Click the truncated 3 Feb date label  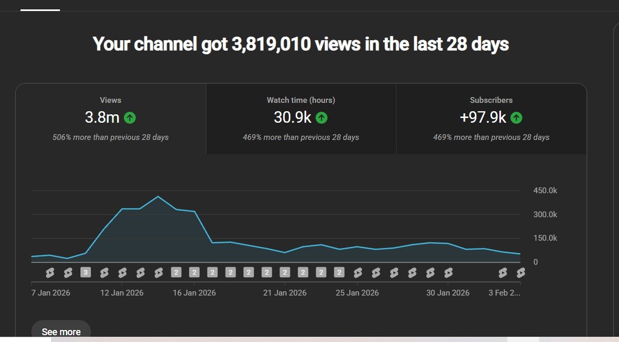504,293
